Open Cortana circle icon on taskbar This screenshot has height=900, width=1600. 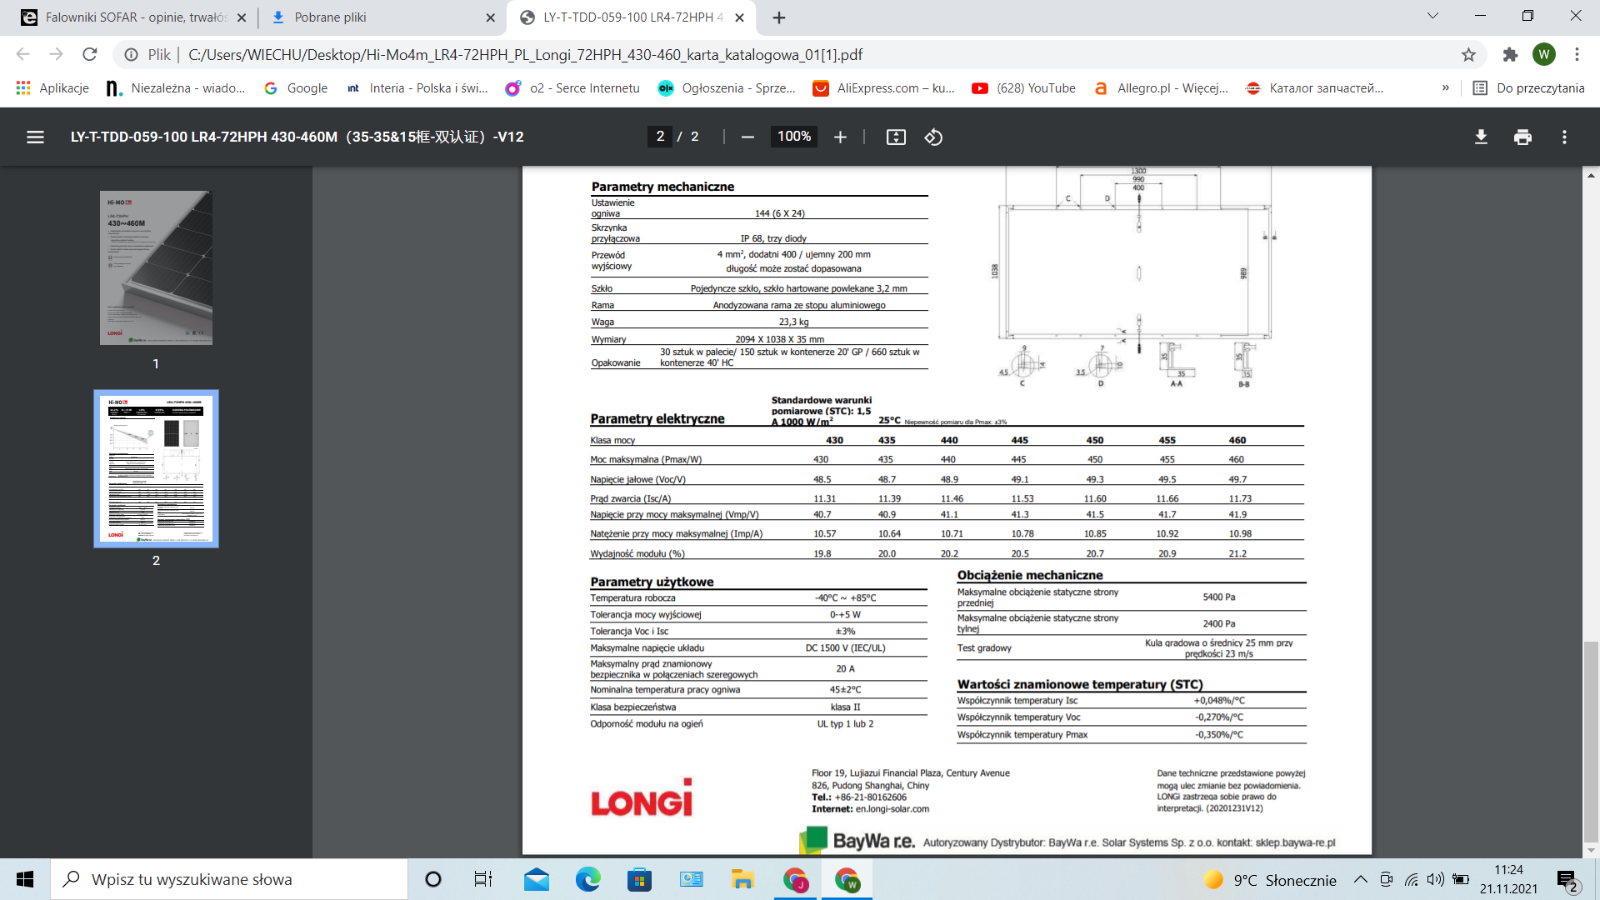(x=432, y=879)
